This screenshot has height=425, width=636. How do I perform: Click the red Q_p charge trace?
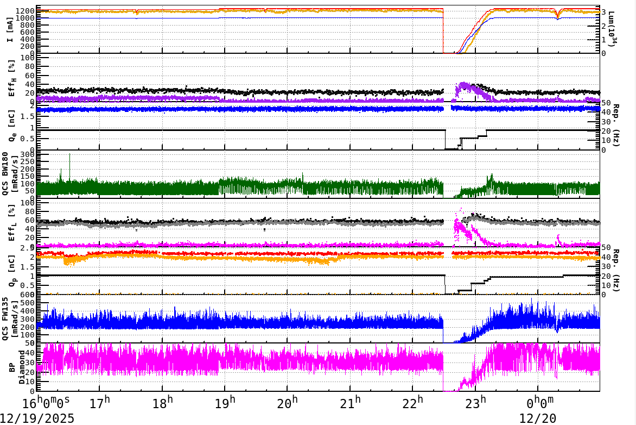tap(217, 252)
